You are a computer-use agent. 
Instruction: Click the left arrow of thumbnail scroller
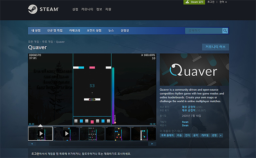pos(32,144)
